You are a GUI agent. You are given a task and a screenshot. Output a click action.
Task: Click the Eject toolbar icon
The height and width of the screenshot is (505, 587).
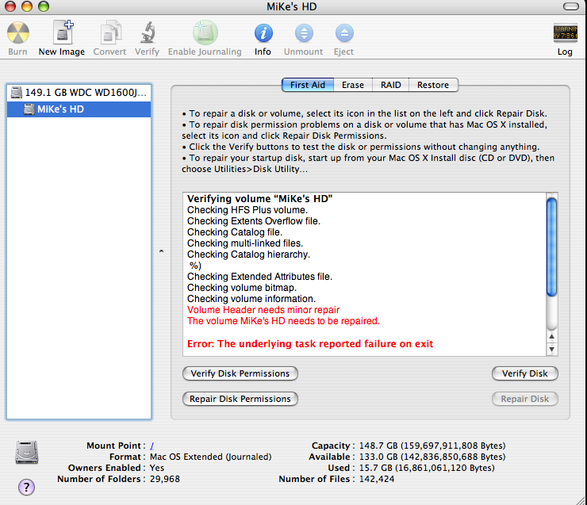click(344, 33)
